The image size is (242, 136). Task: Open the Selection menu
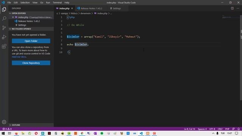coord(25,3)
